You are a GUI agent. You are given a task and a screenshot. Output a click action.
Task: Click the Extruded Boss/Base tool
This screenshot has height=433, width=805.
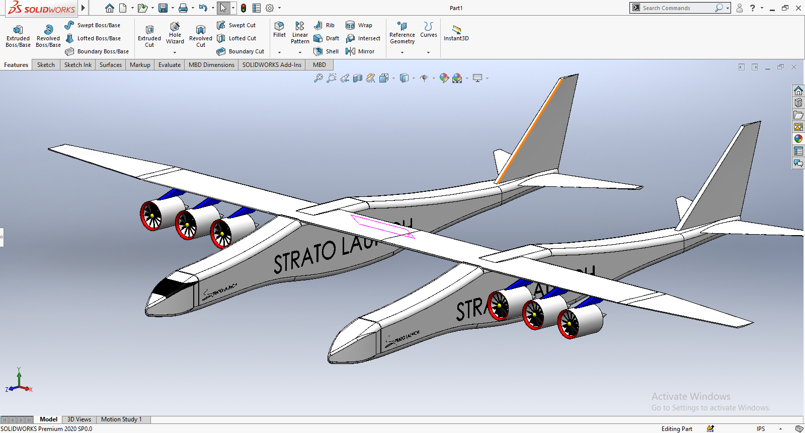click(x=18, y=36)
